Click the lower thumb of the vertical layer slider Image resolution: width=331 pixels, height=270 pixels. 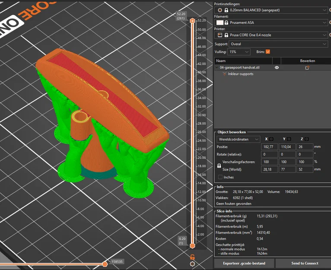[192, 246]
